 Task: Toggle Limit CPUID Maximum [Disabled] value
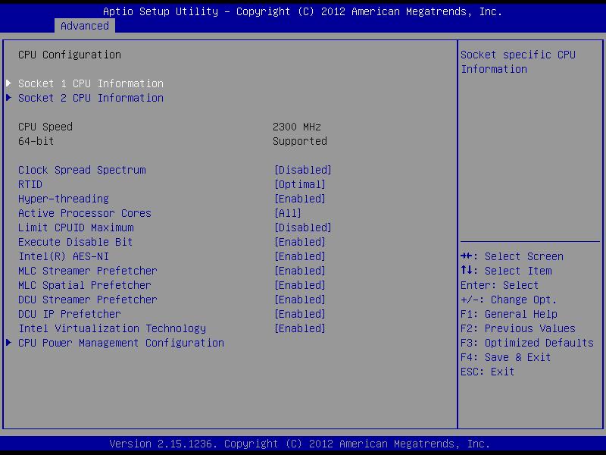click(303, 227)
